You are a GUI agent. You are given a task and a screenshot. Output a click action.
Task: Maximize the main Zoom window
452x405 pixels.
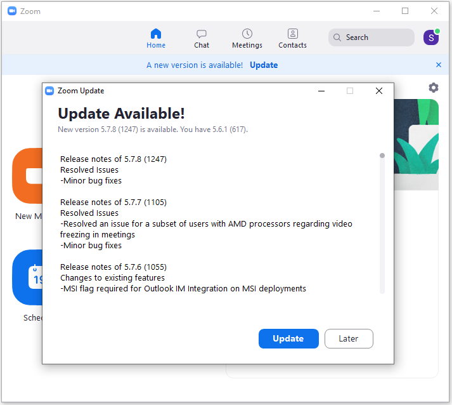405,11
